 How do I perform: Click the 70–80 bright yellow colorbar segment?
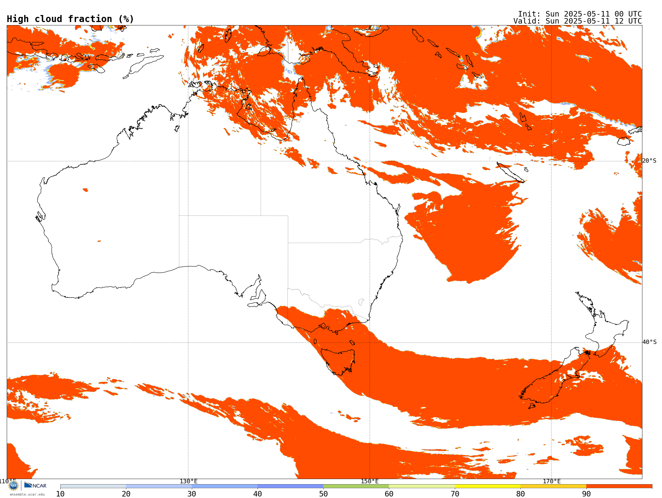tap(488, 486)
